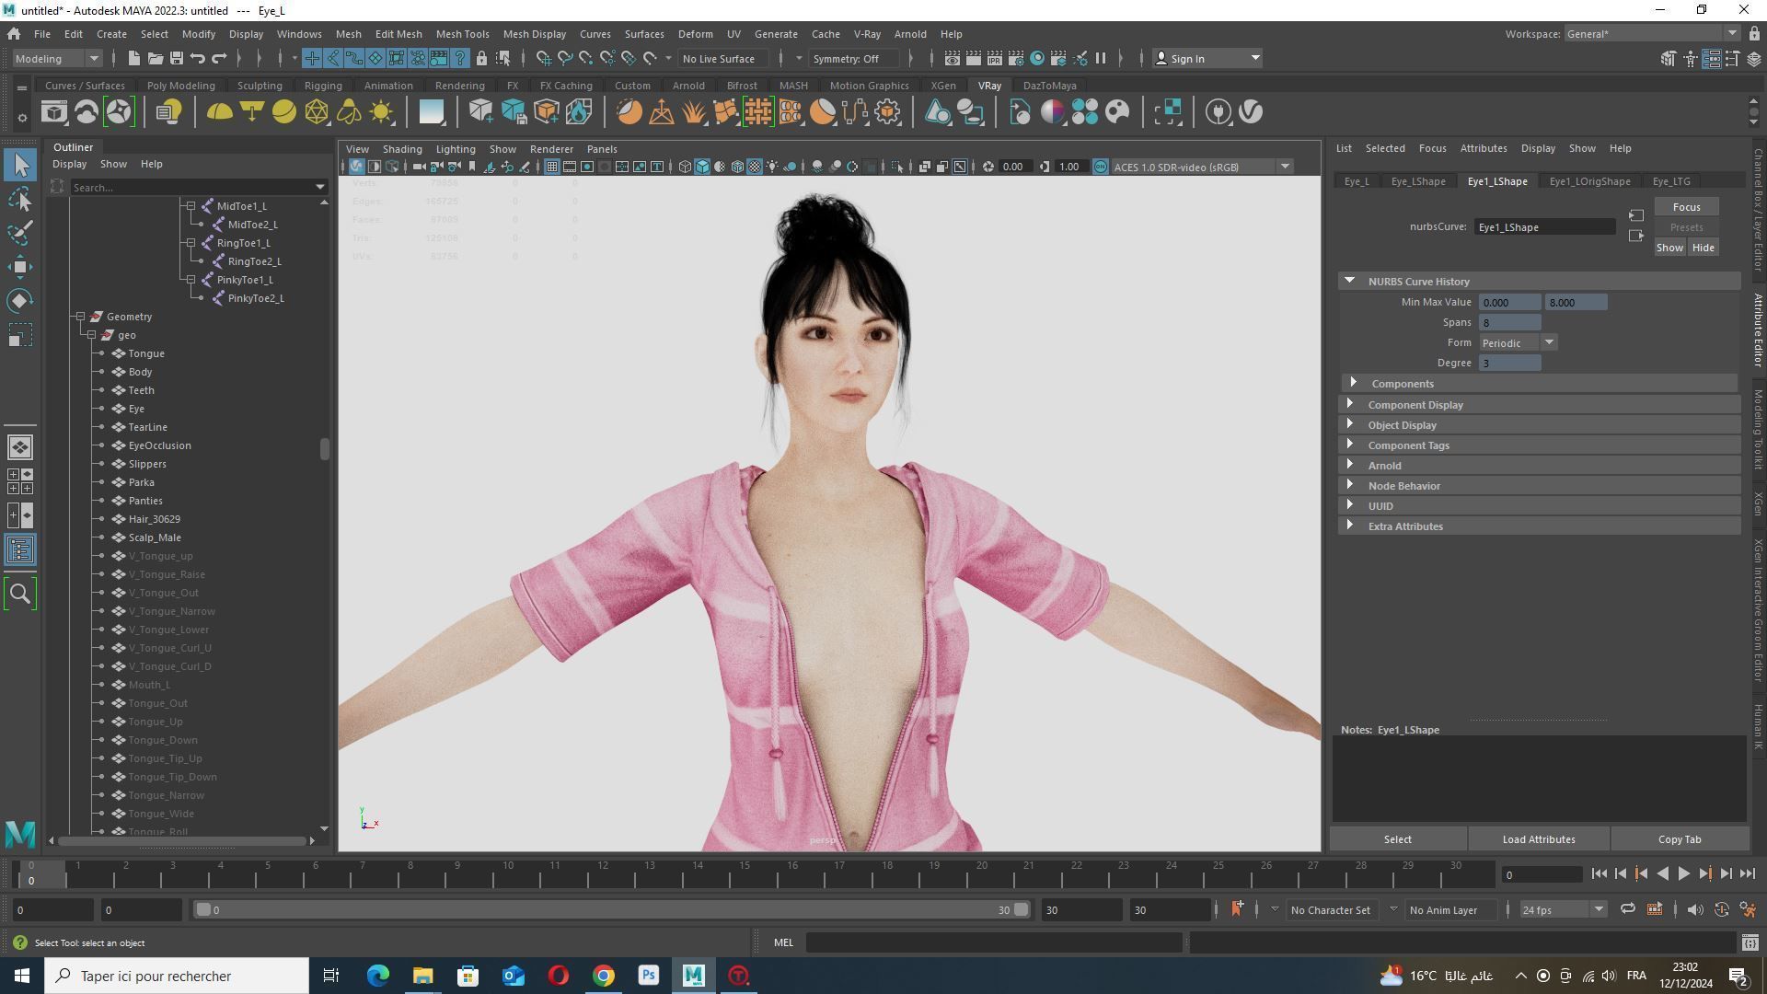Open the 24 fps dropdown

(x=1563, y=909)
